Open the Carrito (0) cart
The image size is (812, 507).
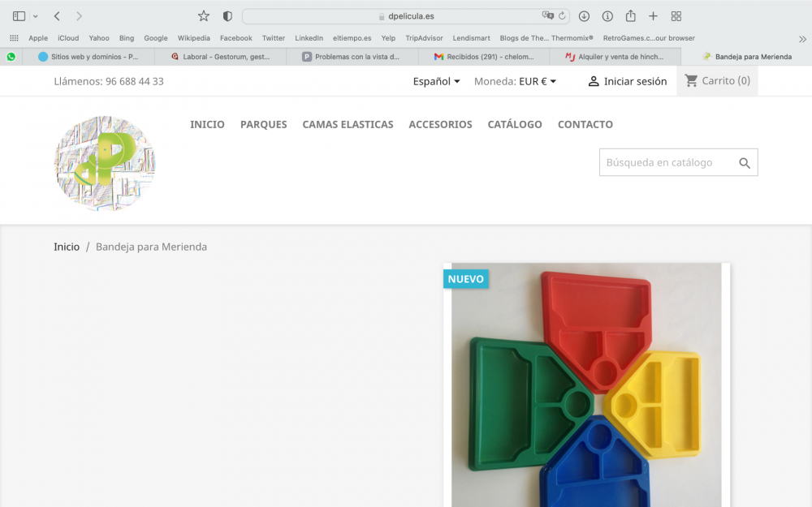coord(717,80)
